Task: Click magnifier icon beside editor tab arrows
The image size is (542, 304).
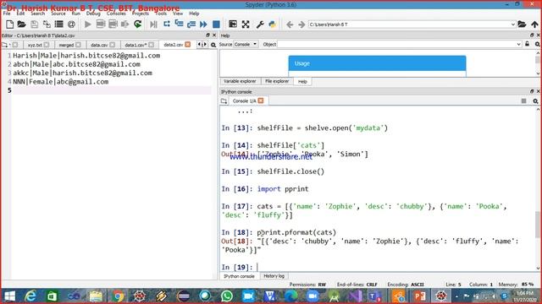Action: point(213,45)
